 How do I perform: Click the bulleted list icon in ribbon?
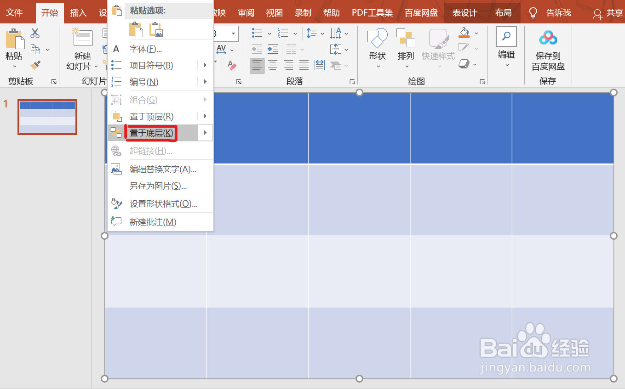coord(257,33)
